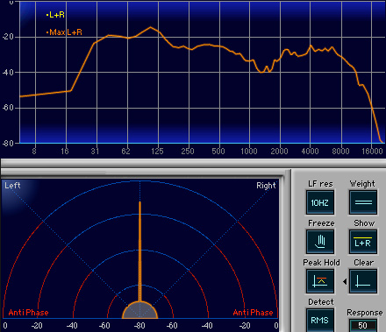Click the horizontal divider bar between panels
The width and height of the screenshot is (386, 332).
click(193, 163)
